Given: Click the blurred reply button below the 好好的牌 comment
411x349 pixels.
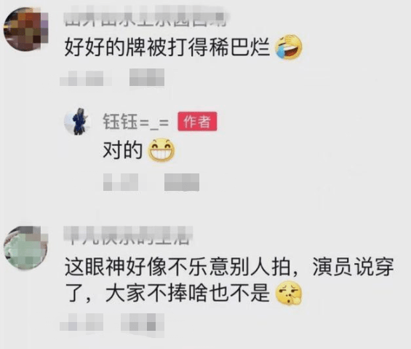Looking at the screenshot, I should [x=147, y=77].
